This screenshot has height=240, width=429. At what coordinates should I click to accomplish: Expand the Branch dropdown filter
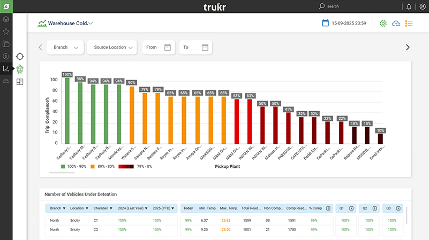pos(65,48)
